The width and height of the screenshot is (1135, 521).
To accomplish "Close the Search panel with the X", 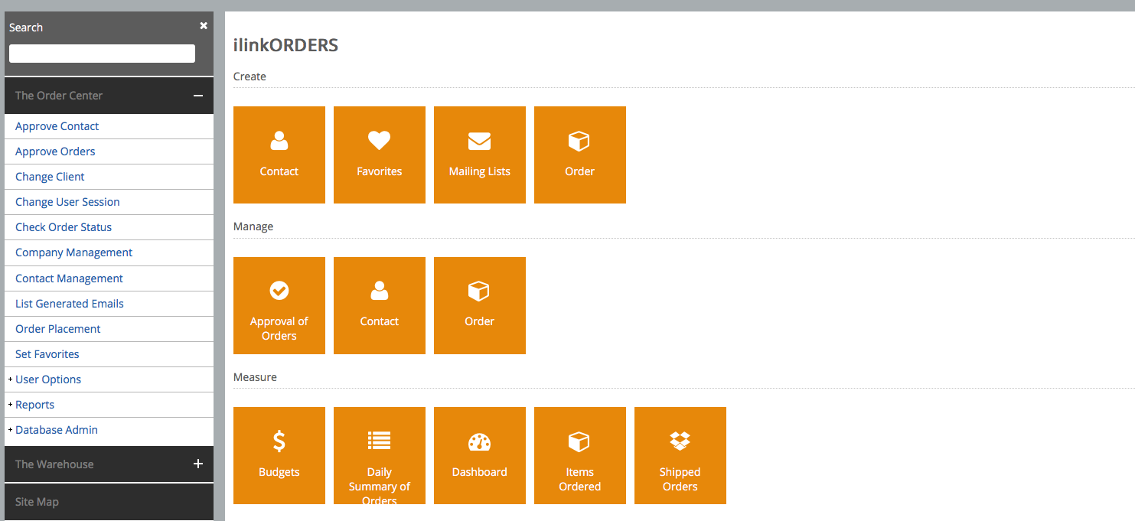I will coord(204,25).
